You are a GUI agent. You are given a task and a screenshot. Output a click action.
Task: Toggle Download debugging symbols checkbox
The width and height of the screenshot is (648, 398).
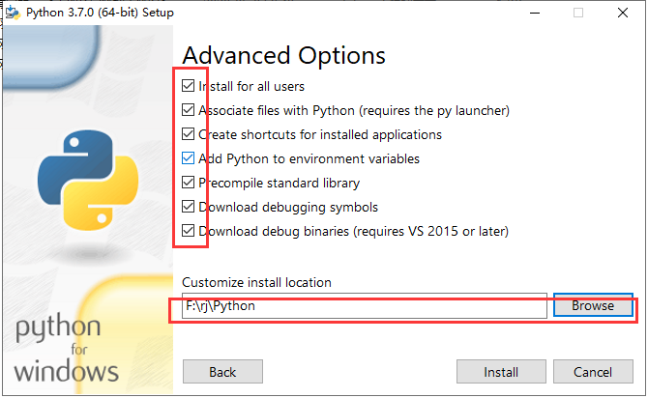(x=188, y=206)
